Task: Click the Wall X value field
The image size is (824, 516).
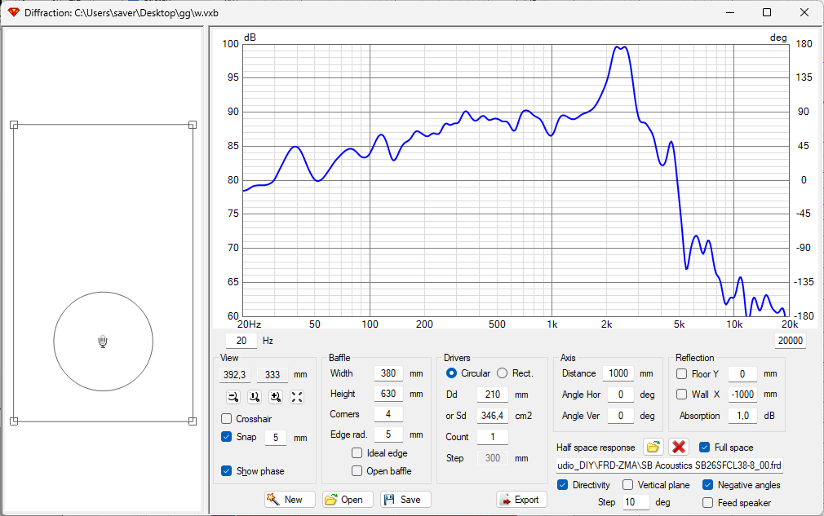Action: tap(742, 395)
